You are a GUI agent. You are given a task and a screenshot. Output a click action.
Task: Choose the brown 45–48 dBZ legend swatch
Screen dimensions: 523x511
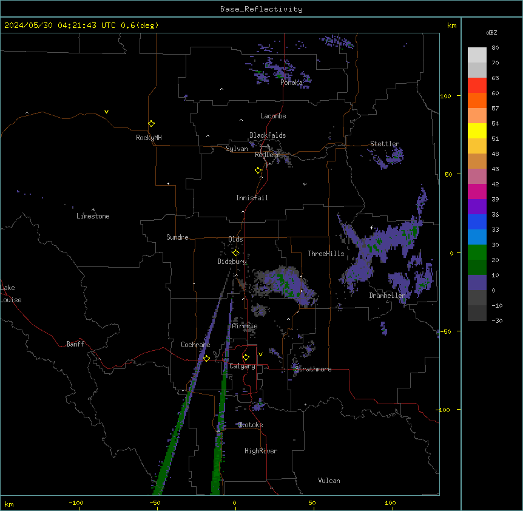(x=477, y=161)
